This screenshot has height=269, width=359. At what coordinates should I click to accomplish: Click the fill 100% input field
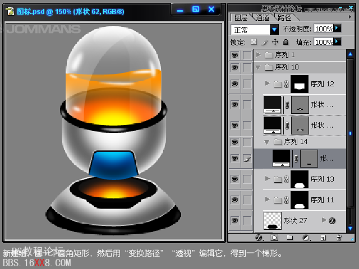click(x=323, y=42)
